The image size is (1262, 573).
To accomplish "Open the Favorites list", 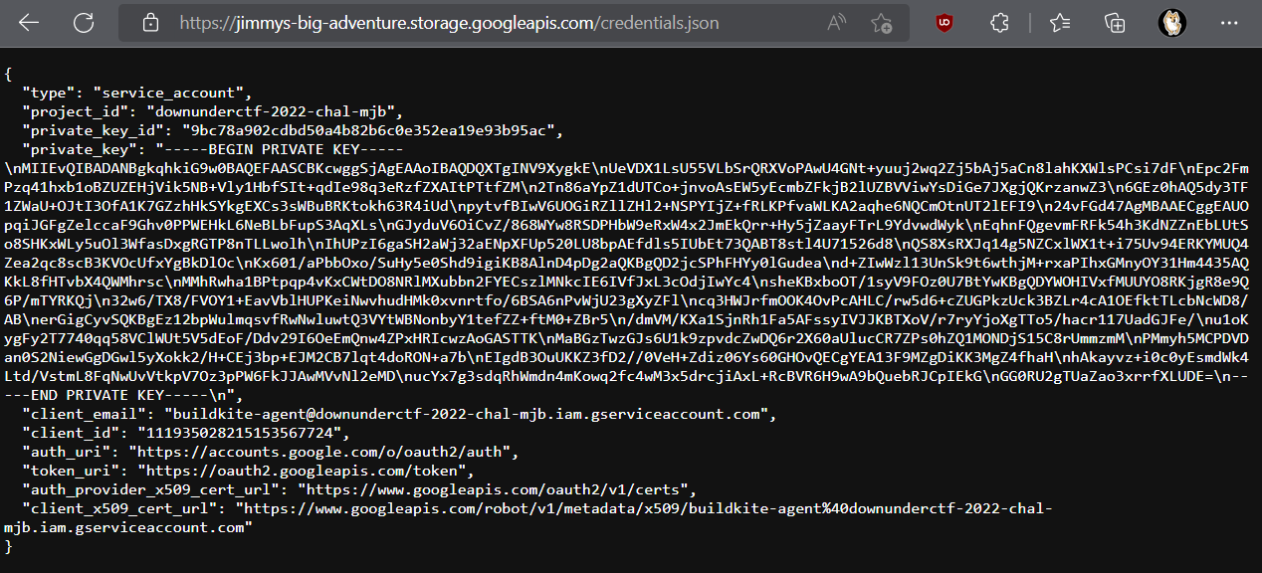I will tap(1059, 22).
